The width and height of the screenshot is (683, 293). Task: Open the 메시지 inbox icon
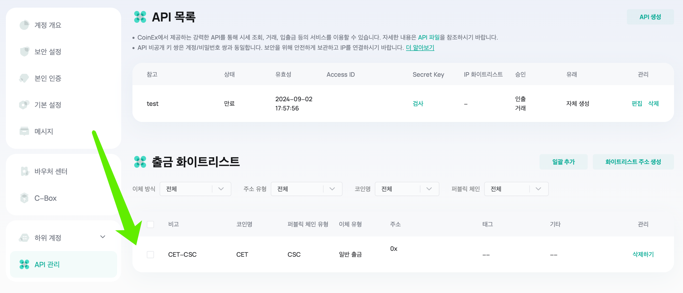[24, 131]
